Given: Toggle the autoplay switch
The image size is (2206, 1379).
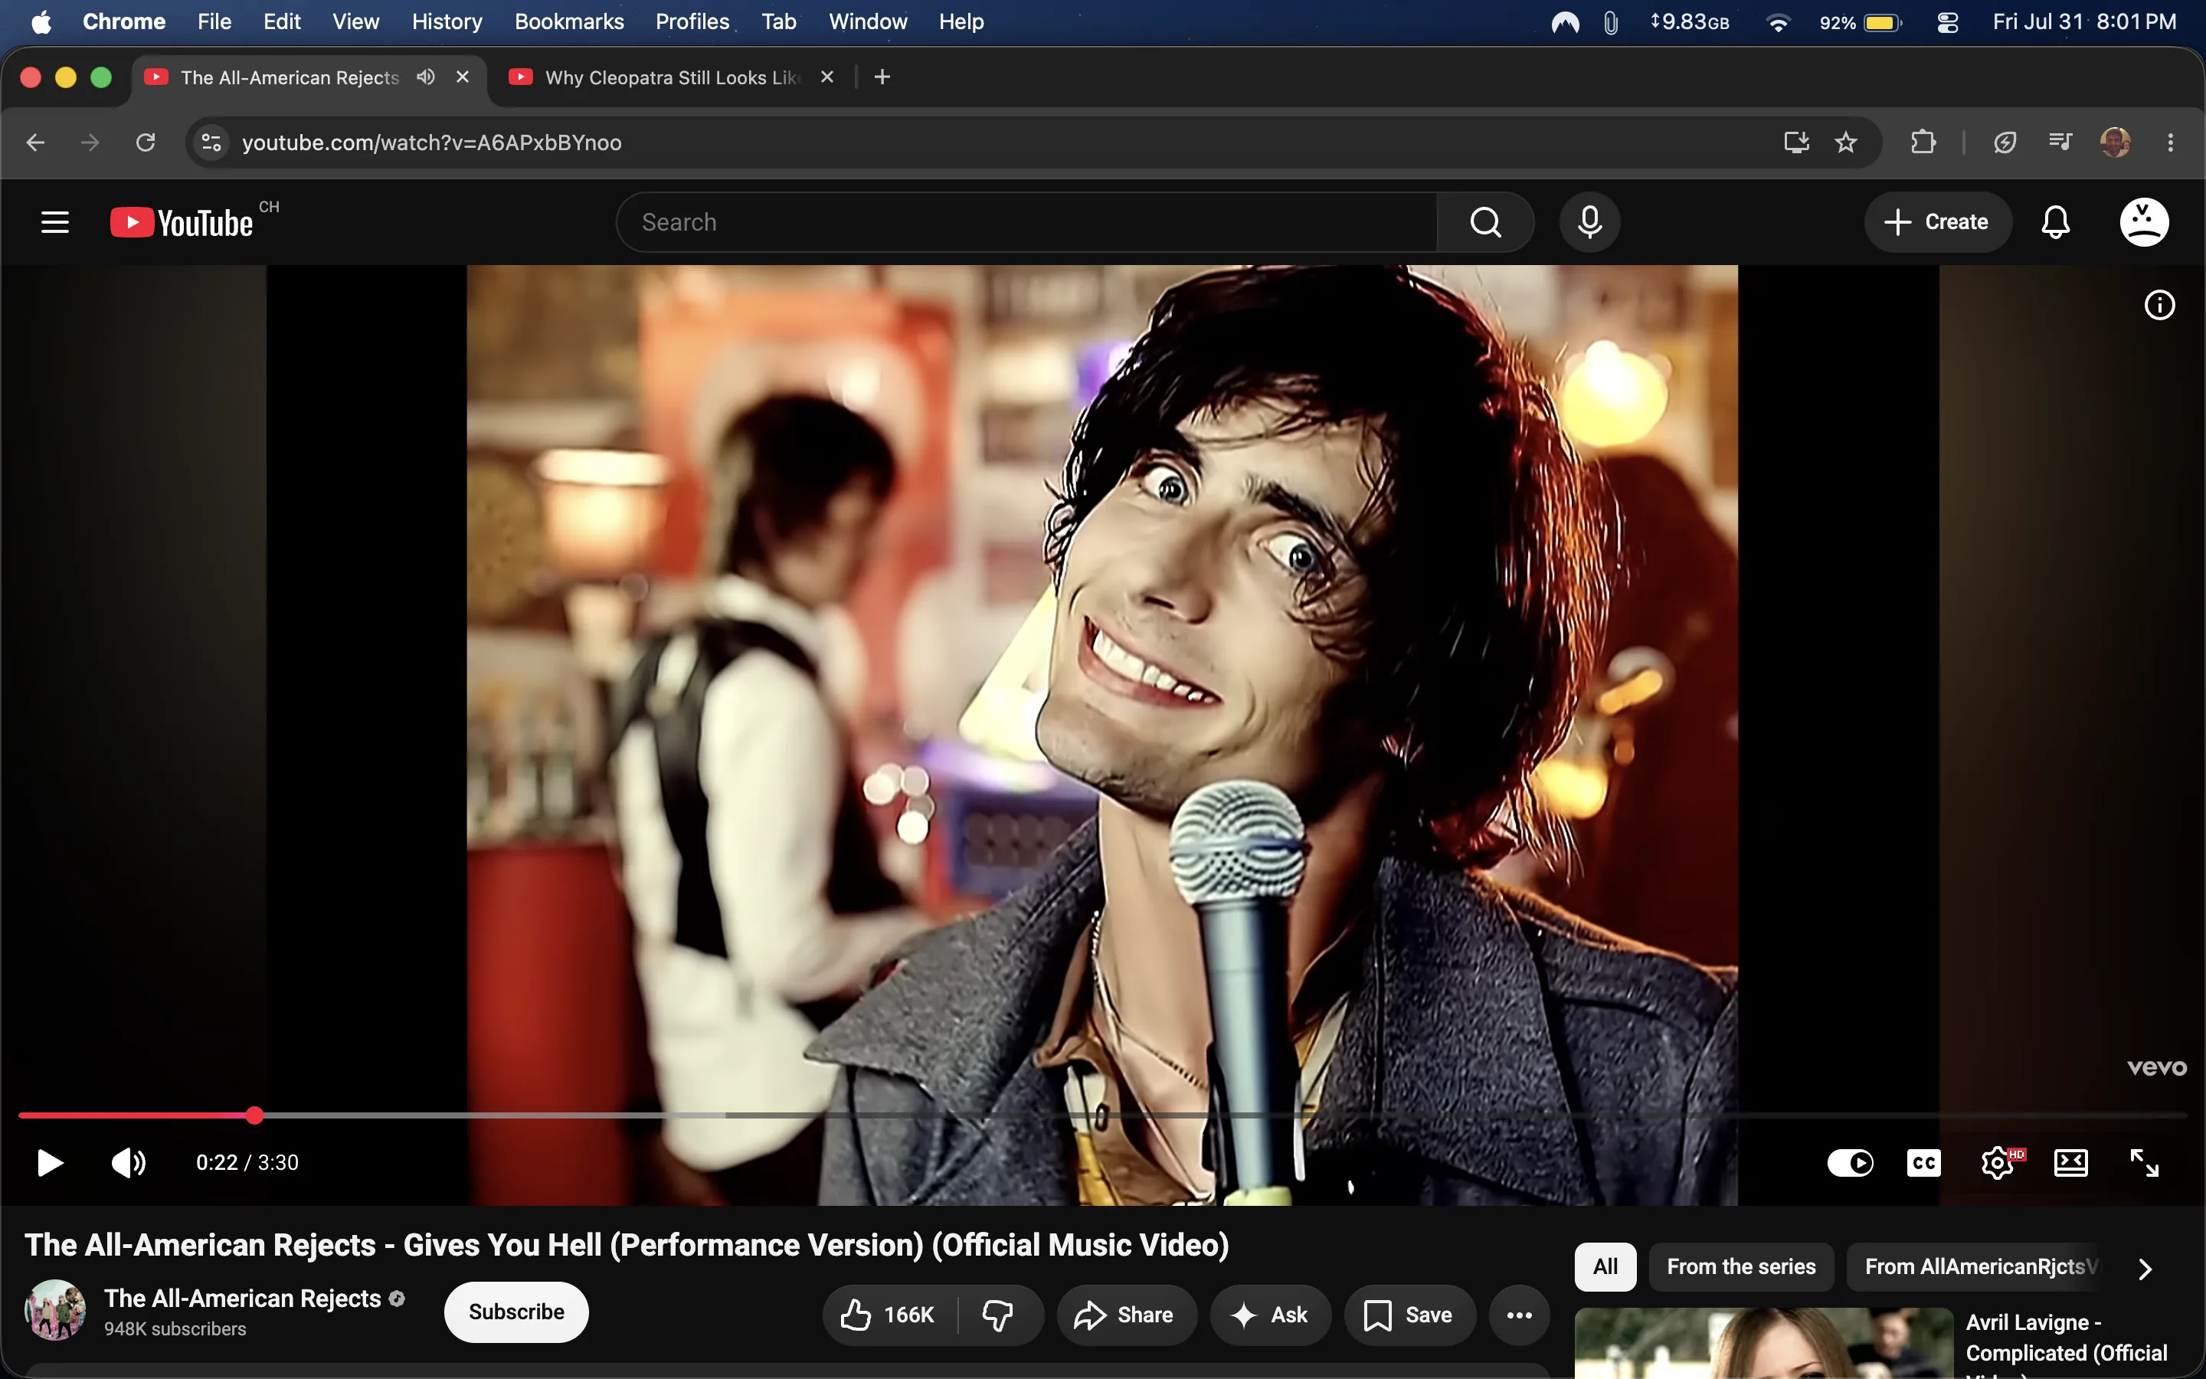Looking at the screenshot, I should [x=1850, y=1163].
